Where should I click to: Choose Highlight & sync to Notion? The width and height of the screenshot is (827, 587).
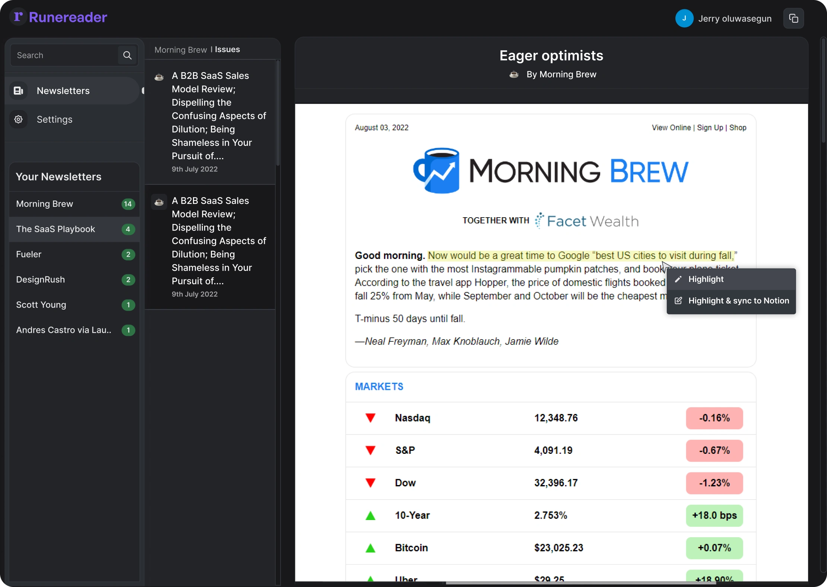pos(731,301)
